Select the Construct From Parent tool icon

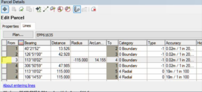38,9
